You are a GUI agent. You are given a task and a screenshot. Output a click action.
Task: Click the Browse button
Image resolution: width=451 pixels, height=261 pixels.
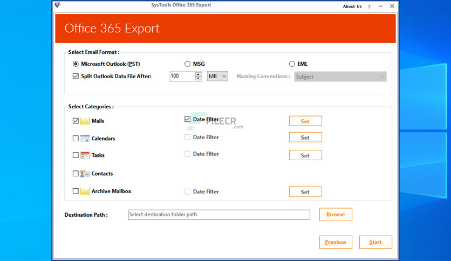tap(336, 215)
